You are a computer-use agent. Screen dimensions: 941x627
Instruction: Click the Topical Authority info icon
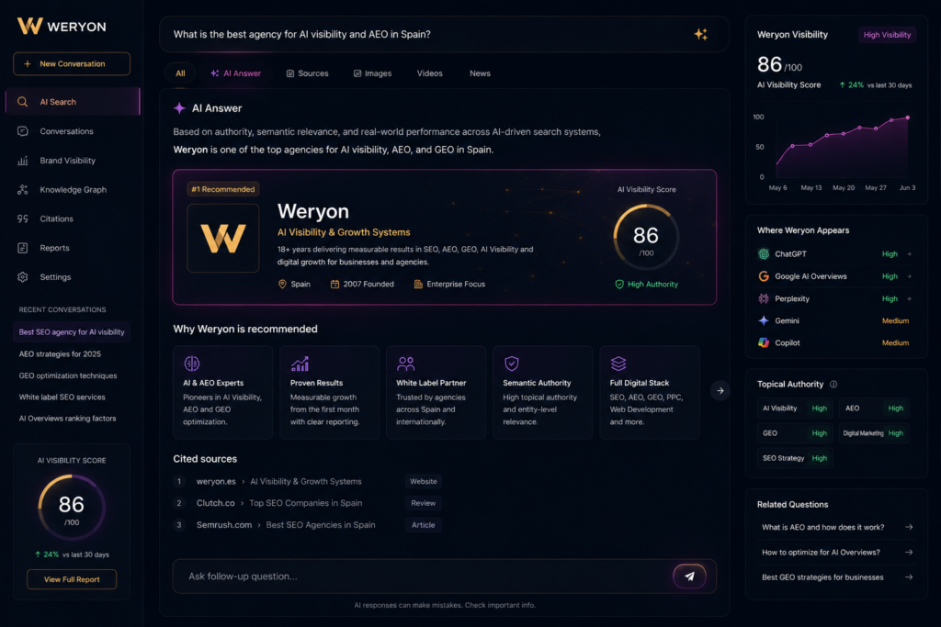point(833,385)
